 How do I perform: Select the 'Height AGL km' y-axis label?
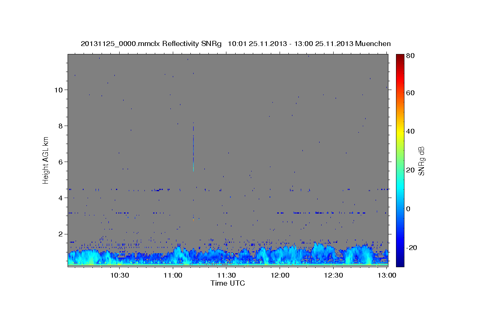tap(46, 160)
